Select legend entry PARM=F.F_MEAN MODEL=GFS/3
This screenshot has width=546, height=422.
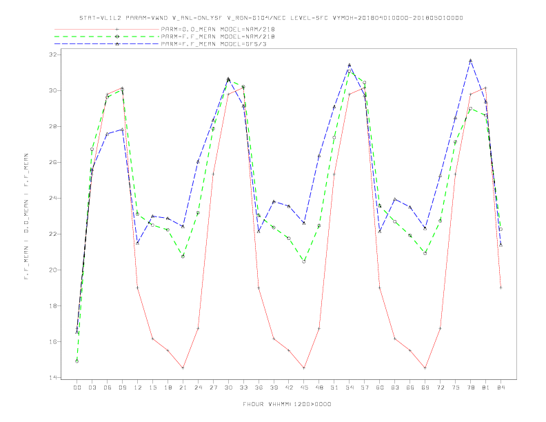(x=214, y=44)
